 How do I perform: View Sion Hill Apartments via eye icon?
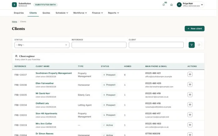point(190,115)
